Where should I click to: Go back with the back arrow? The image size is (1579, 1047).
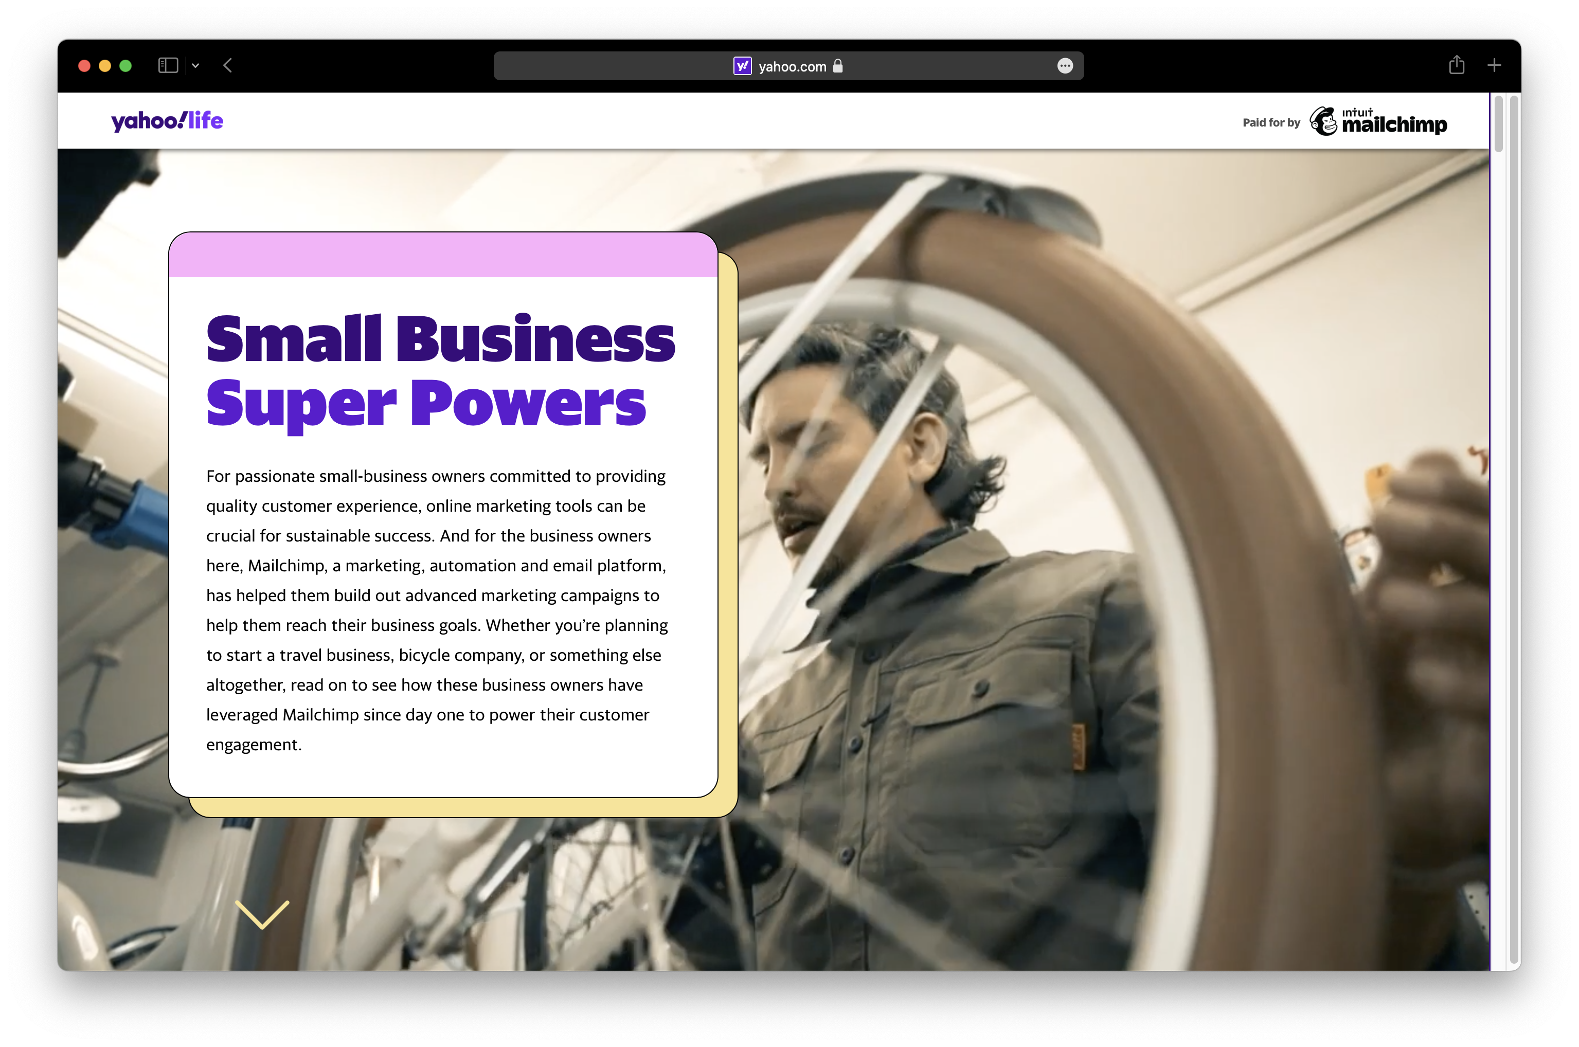228,65
